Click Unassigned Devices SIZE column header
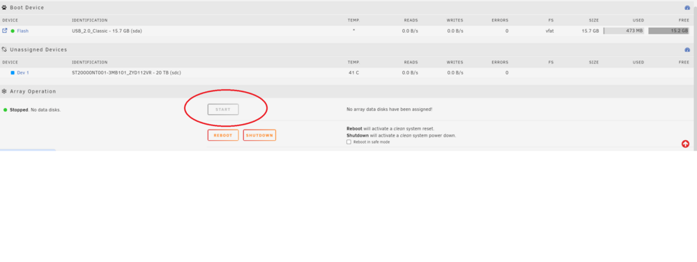This screenshot has height=262, width=697. coord(594,62)
